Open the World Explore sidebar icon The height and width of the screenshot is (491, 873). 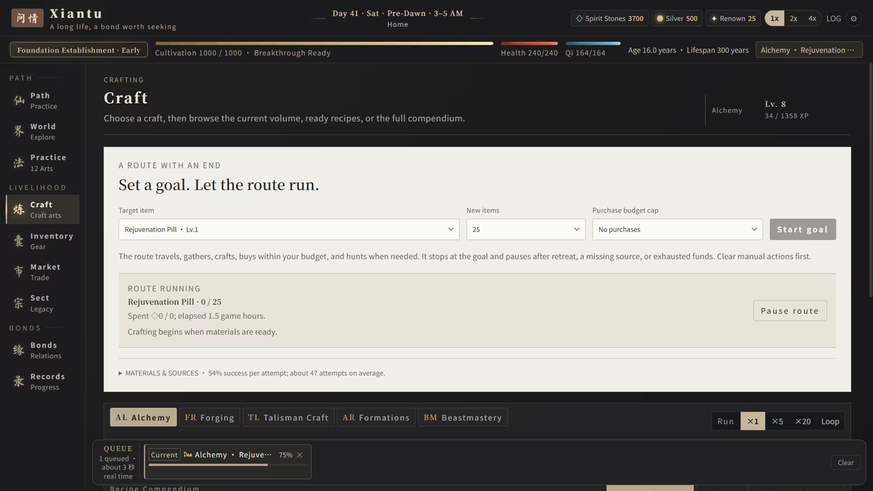[x=19, y=131]
